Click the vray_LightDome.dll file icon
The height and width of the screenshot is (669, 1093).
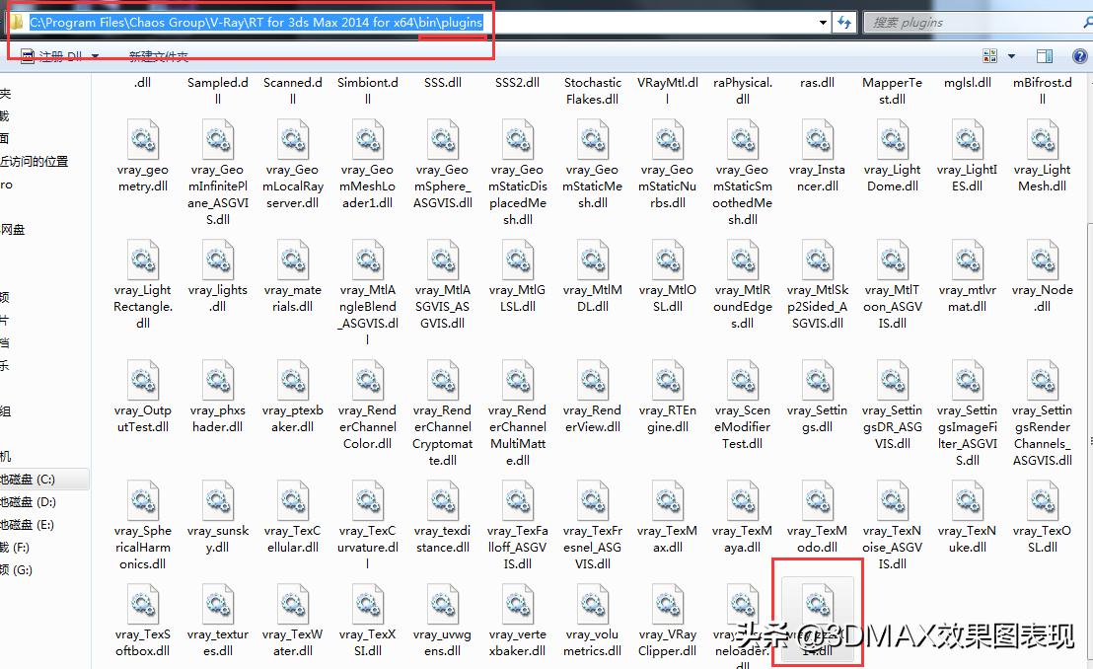tap(892, 140)
